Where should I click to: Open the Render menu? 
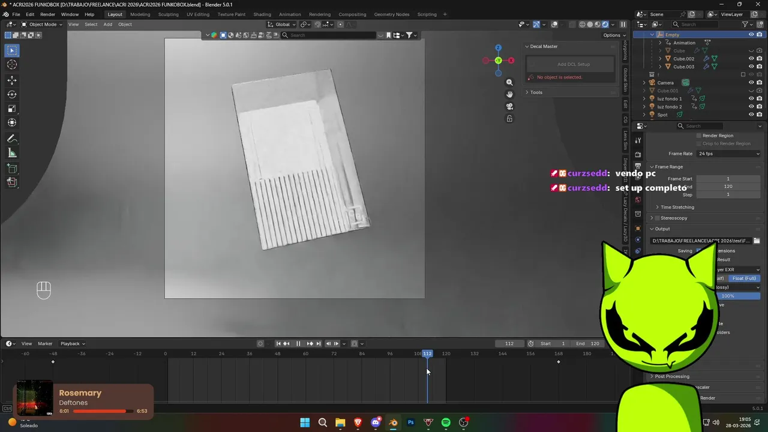click(x=47, y=14)
